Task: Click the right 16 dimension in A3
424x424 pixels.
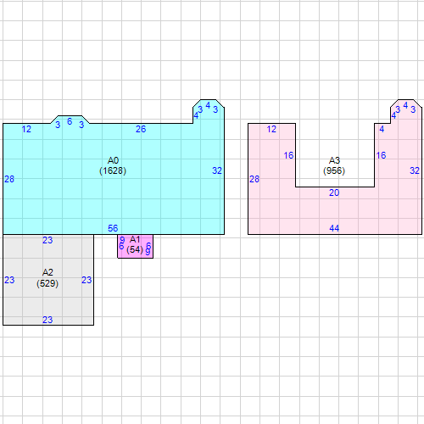Action: tap(381, 155)
